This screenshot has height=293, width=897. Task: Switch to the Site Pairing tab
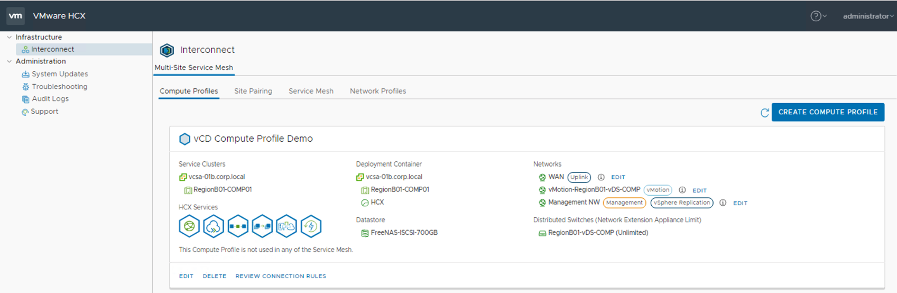[253, 91]
